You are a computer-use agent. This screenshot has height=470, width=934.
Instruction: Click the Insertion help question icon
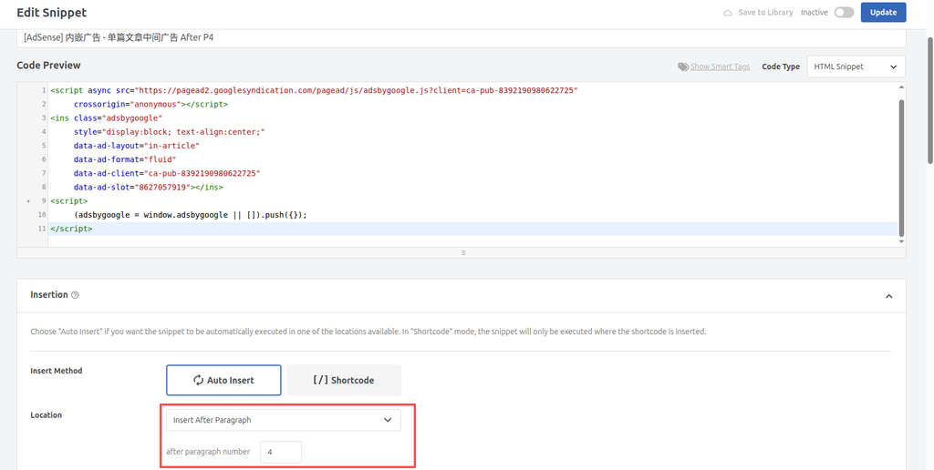click(x=75, y=295)
